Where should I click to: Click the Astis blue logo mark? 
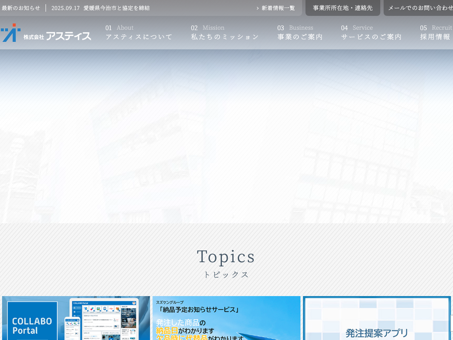[11, 33]
